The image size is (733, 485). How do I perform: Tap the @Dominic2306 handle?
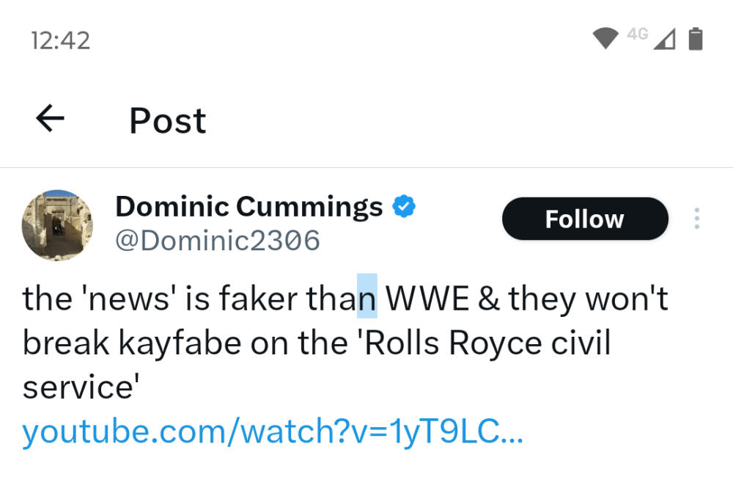[x=218, y=241]
